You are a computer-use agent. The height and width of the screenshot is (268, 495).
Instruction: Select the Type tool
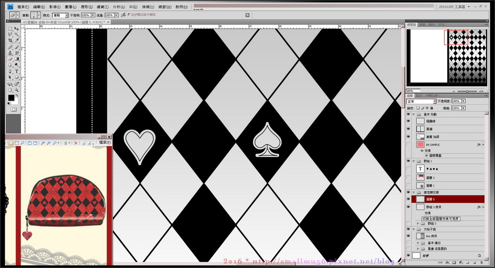(x=17, y=71)
